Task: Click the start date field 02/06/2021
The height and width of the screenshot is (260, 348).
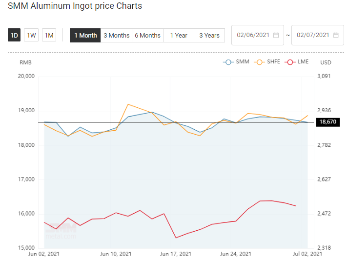Action: click(x=258, y=35)
